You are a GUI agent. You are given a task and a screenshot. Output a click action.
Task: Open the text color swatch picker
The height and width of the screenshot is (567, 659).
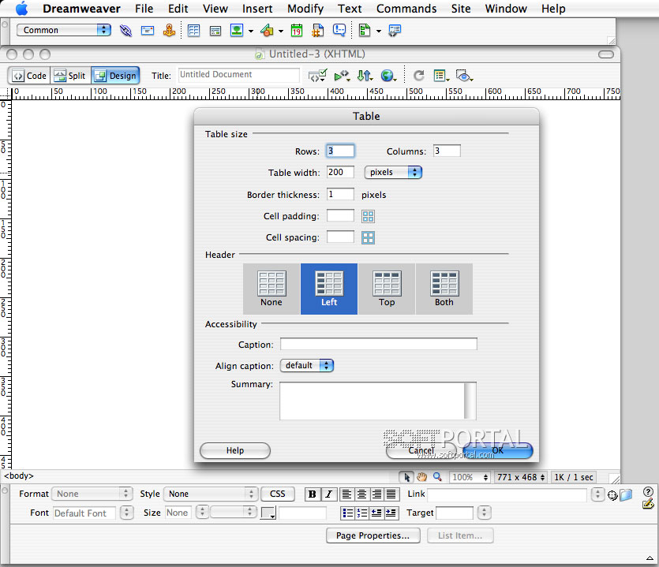(x=268, y=513)
